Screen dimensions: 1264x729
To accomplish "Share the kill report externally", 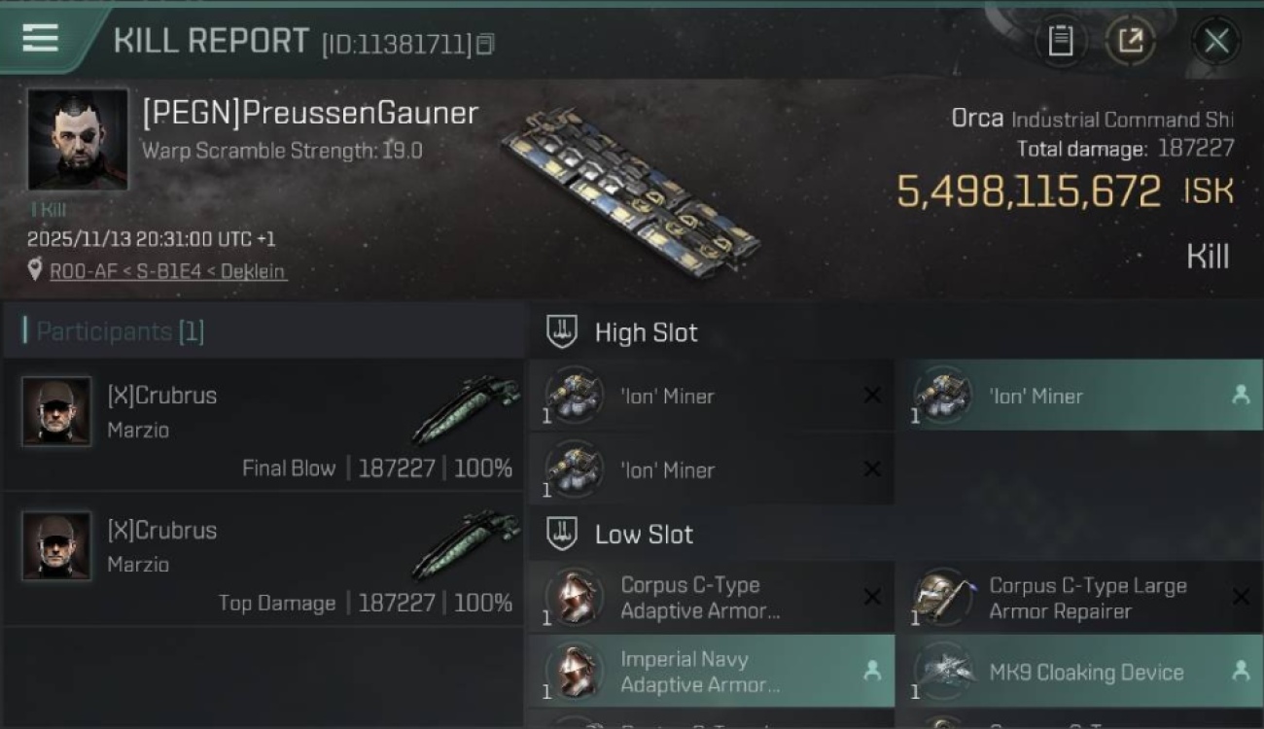I will click(1131, 41).
